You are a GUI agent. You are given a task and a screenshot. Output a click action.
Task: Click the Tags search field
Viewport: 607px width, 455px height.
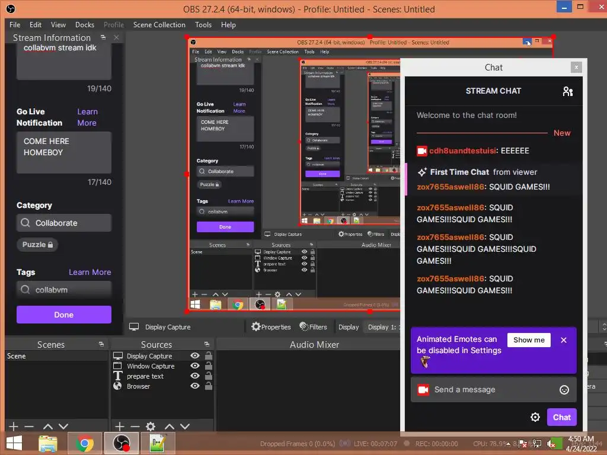point(64,289)
